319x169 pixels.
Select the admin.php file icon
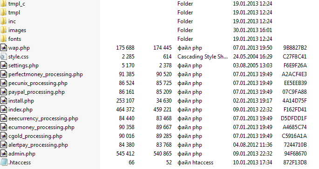(3, 154)
